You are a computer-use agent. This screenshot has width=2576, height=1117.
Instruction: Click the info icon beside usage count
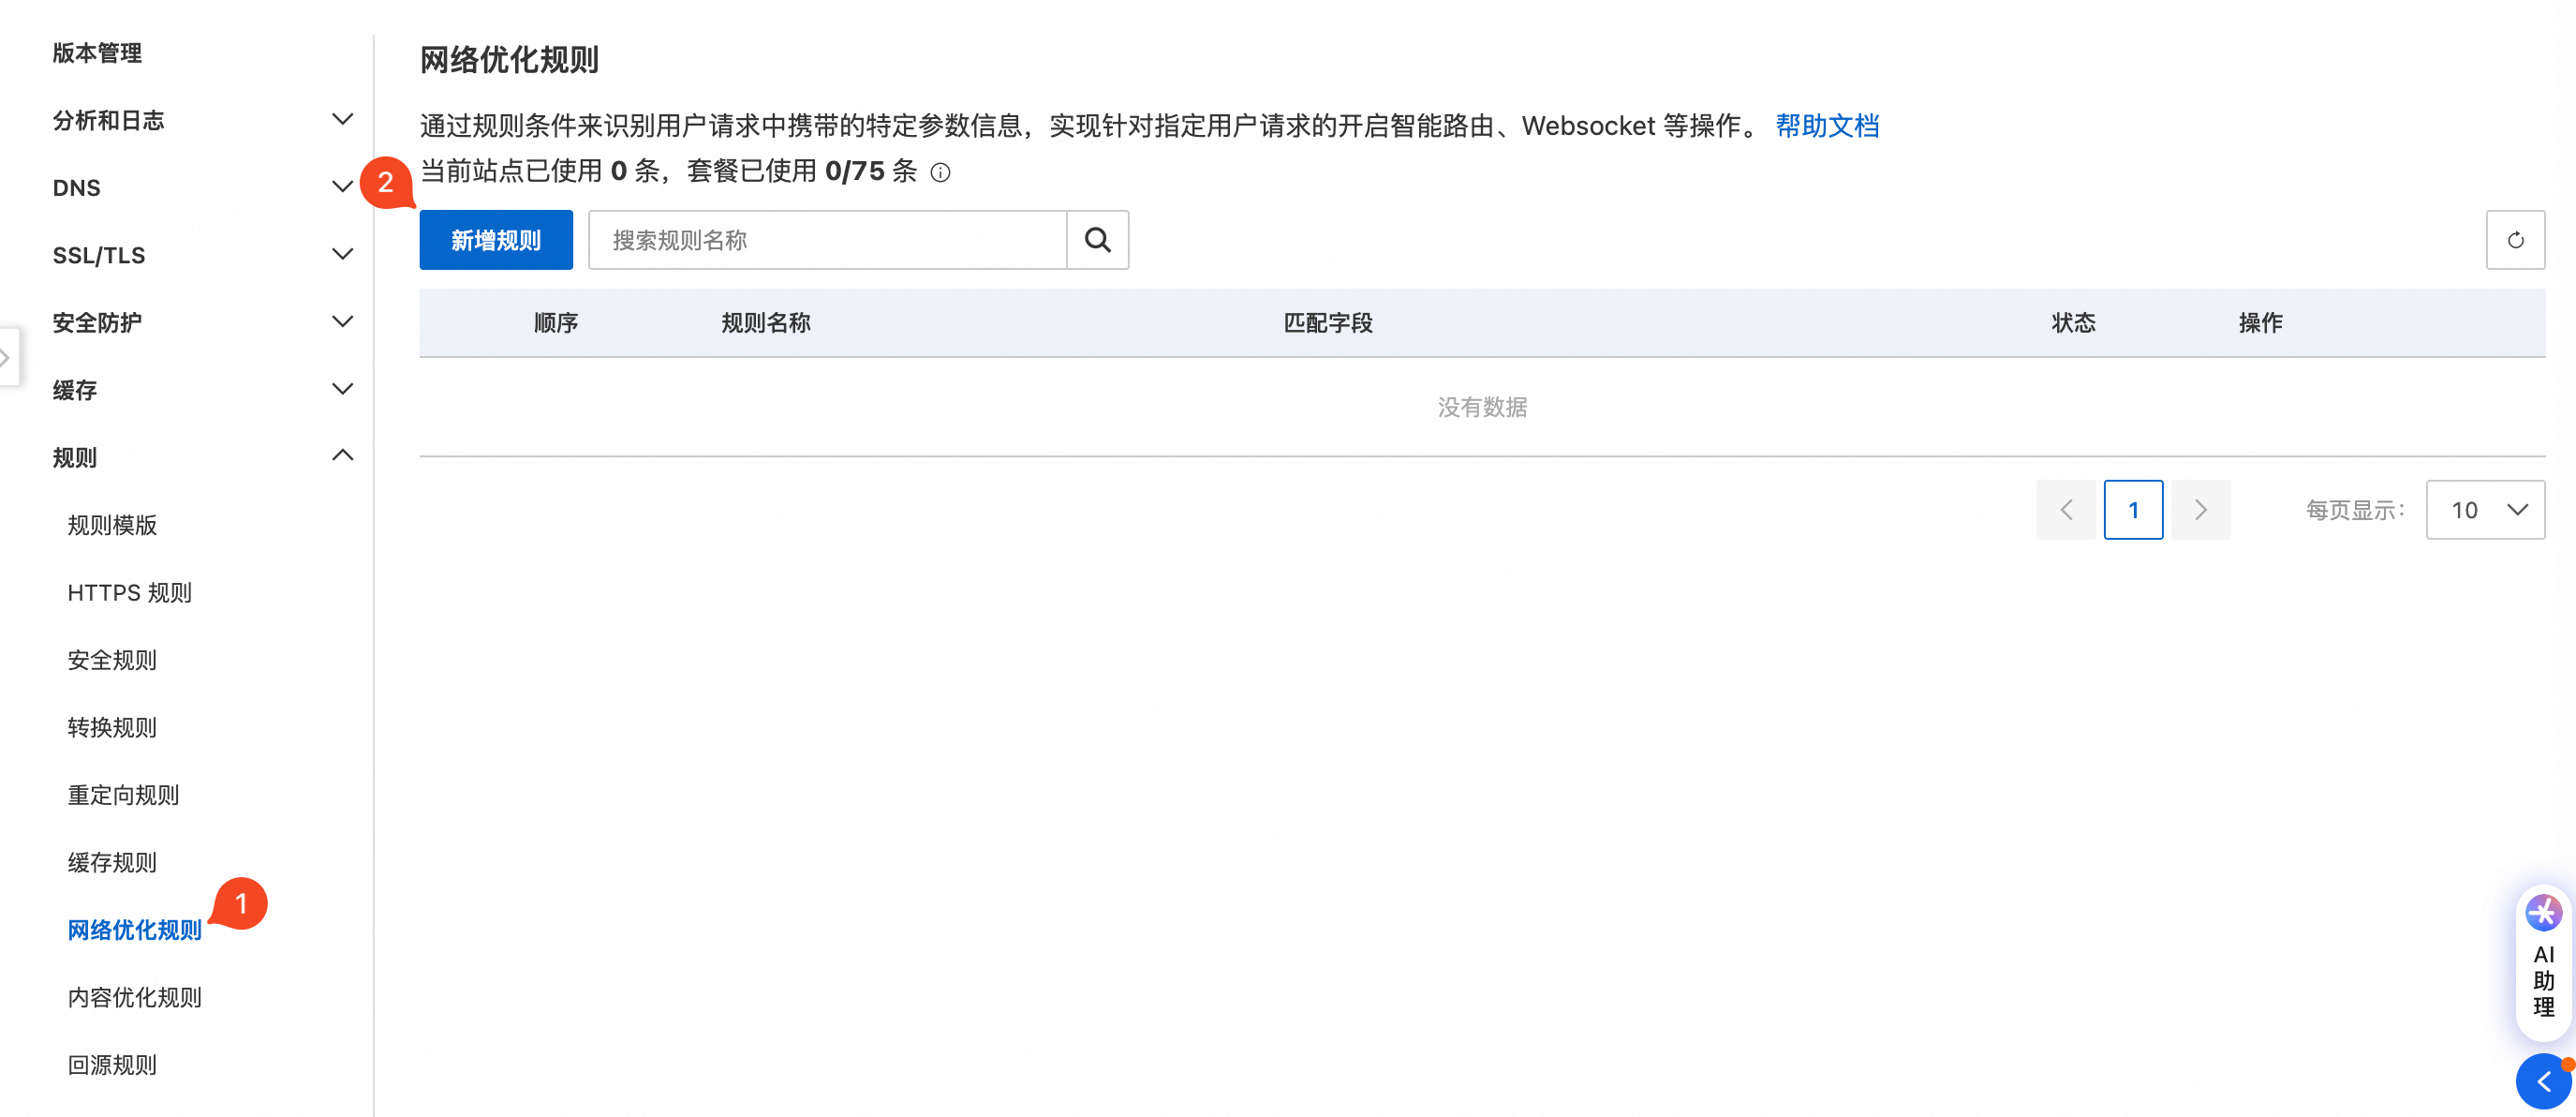point(940,172)
